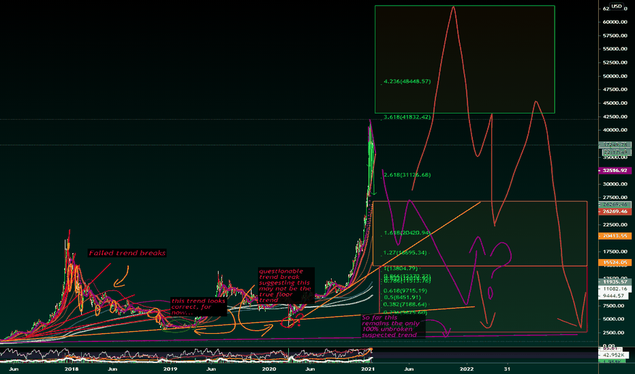The height and width of the screenshot is (374, 635).
Task: Click the '31' date label on time axis
Action: (507, 369)
